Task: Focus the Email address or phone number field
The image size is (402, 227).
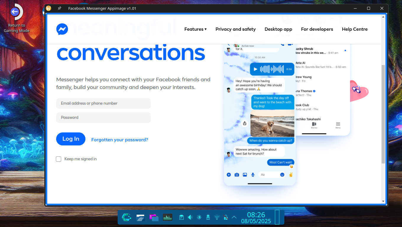Action: click(103, 103)
